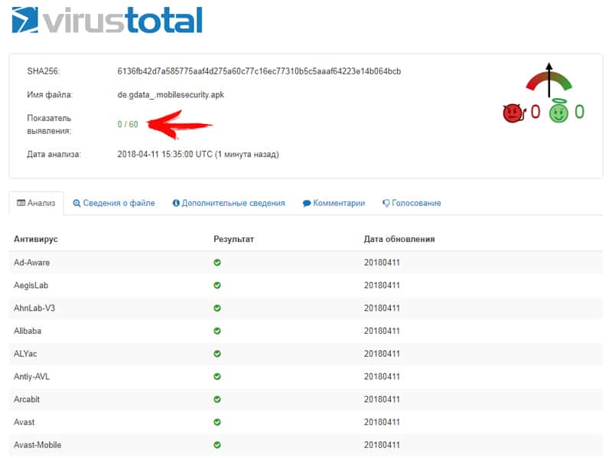612x458 pixels.
Task: Click the update date 20180411 for AhnLab-V3
Action: click(382, 309)
